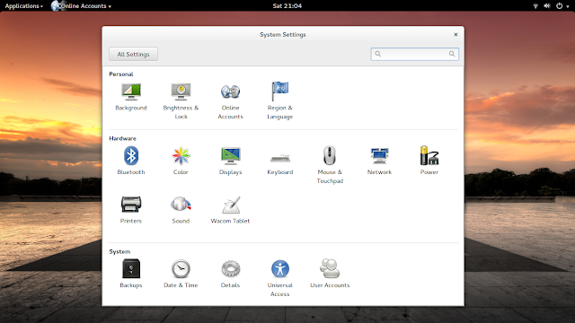The image size is (575, 323).
Task: Close the System Settings window
Action: 456,34
